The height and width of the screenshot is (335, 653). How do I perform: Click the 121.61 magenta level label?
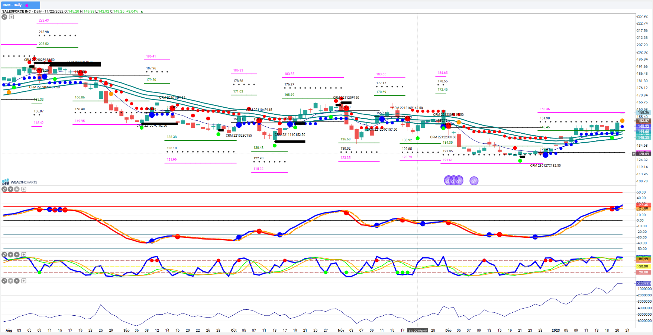click(x=447, y=160)
